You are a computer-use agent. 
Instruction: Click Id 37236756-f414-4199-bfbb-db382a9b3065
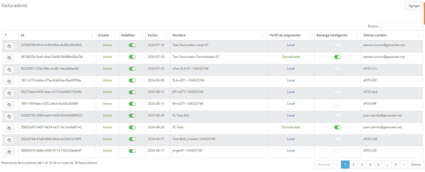pyautogui.click(x=51, y=45)
